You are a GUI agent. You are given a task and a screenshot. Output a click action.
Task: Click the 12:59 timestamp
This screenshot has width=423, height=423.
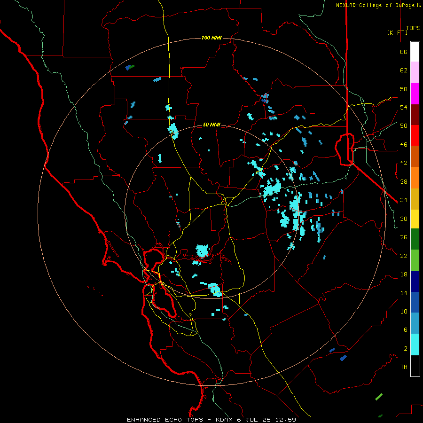click(286, 420)
